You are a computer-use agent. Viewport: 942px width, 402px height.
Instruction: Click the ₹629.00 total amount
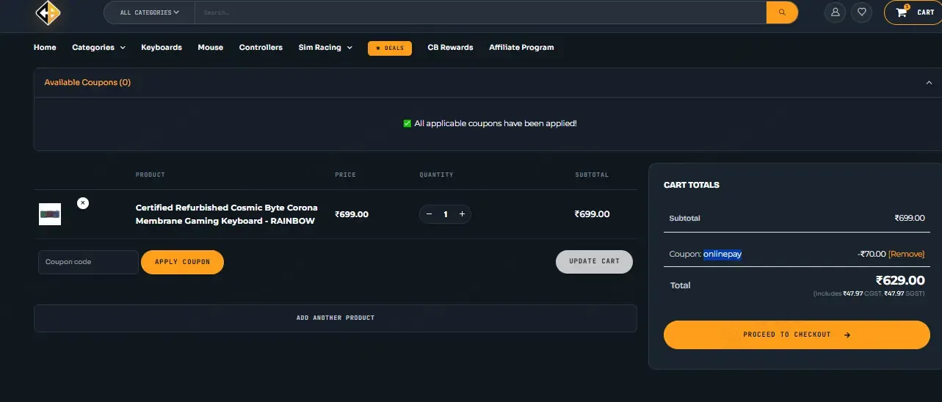pyautogui.click(x=900, y=280)
